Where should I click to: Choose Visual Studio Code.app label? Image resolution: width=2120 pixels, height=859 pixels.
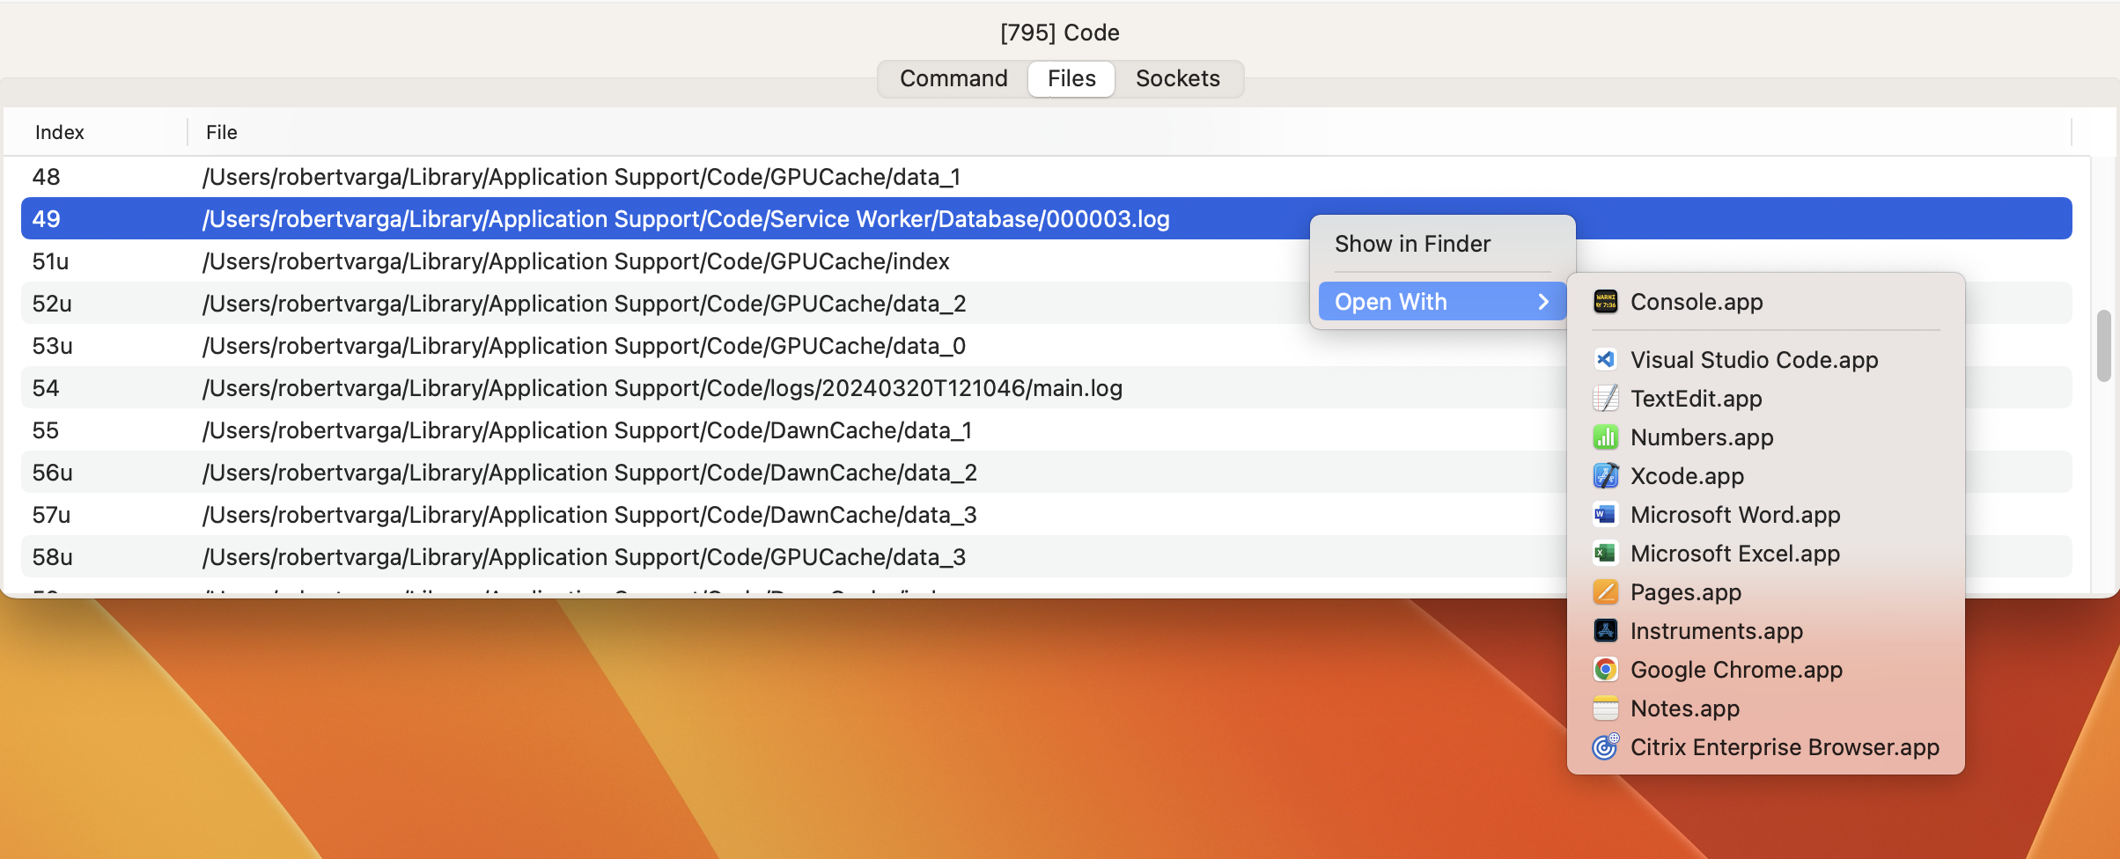pyautogui.click(x=1754, y=359)
